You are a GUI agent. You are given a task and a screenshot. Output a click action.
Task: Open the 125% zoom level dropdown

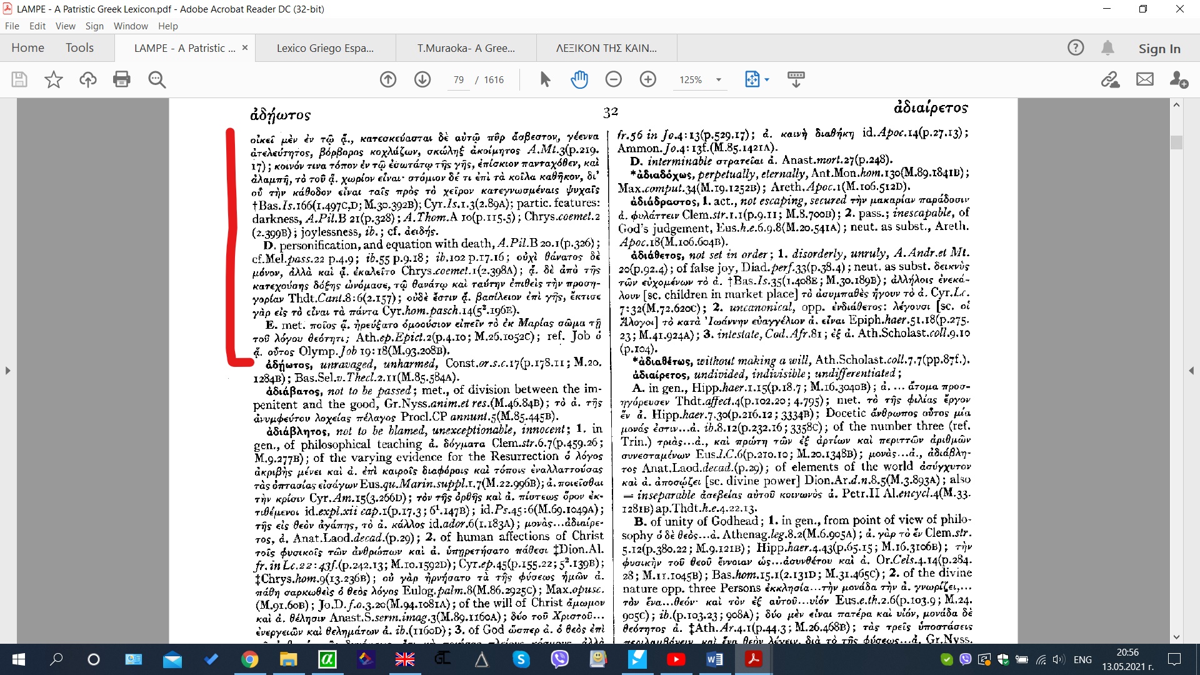tap(719, 80)
